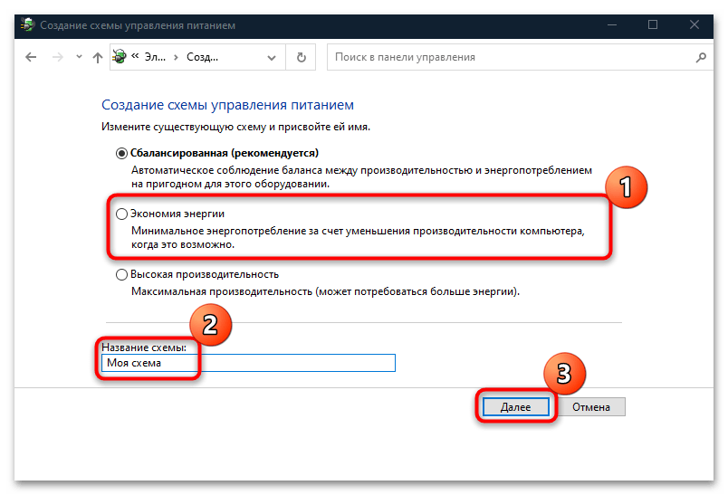Expand the address bar history dropdown
728x495 pixels.
click(x=273, y=57)
